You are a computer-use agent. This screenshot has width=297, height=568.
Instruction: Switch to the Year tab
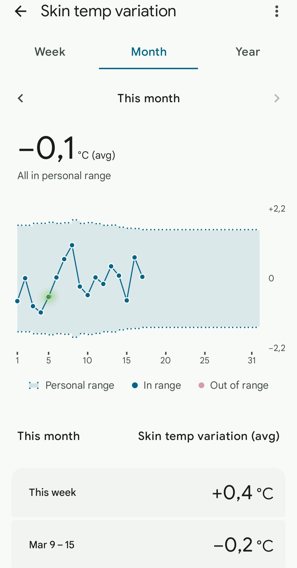pyautogui.click(x=248, y=52)
